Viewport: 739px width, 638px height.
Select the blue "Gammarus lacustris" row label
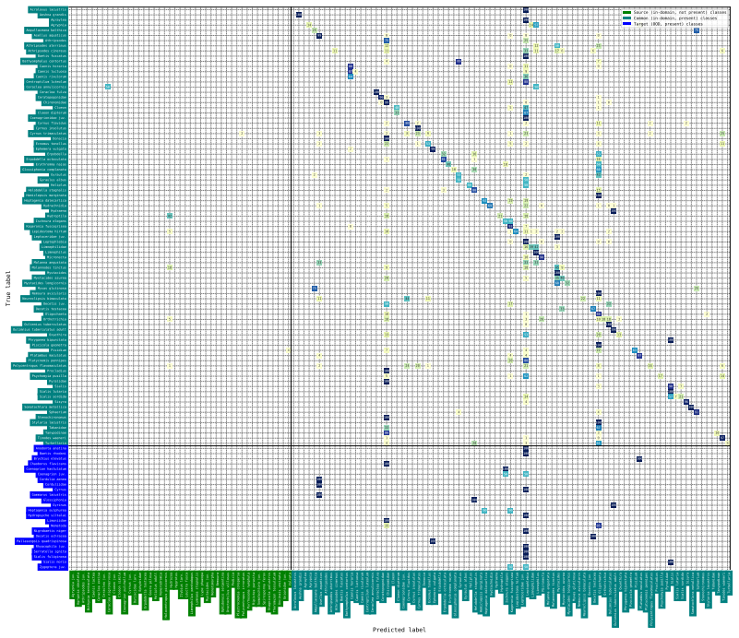[x=49, y=495]
